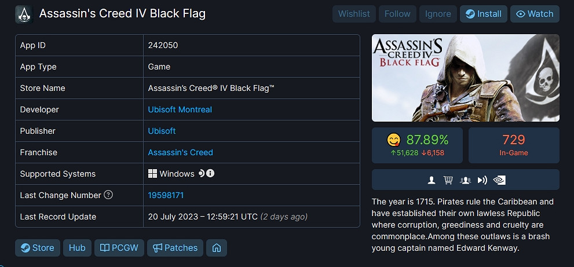574x267 pixels.
Task: Click the multiplayer group icon
Action: click(465, 180)
